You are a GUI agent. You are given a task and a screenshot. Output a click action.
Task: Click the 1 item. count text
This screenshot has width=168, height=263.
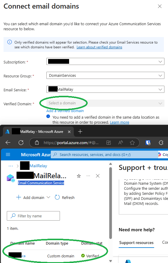tap(13, 228)
